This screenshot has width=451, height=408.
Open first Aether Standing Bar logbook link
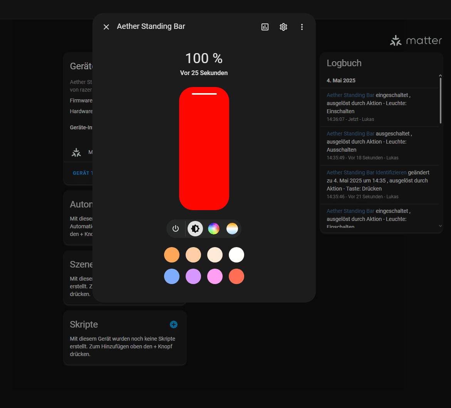click(350, 95)
